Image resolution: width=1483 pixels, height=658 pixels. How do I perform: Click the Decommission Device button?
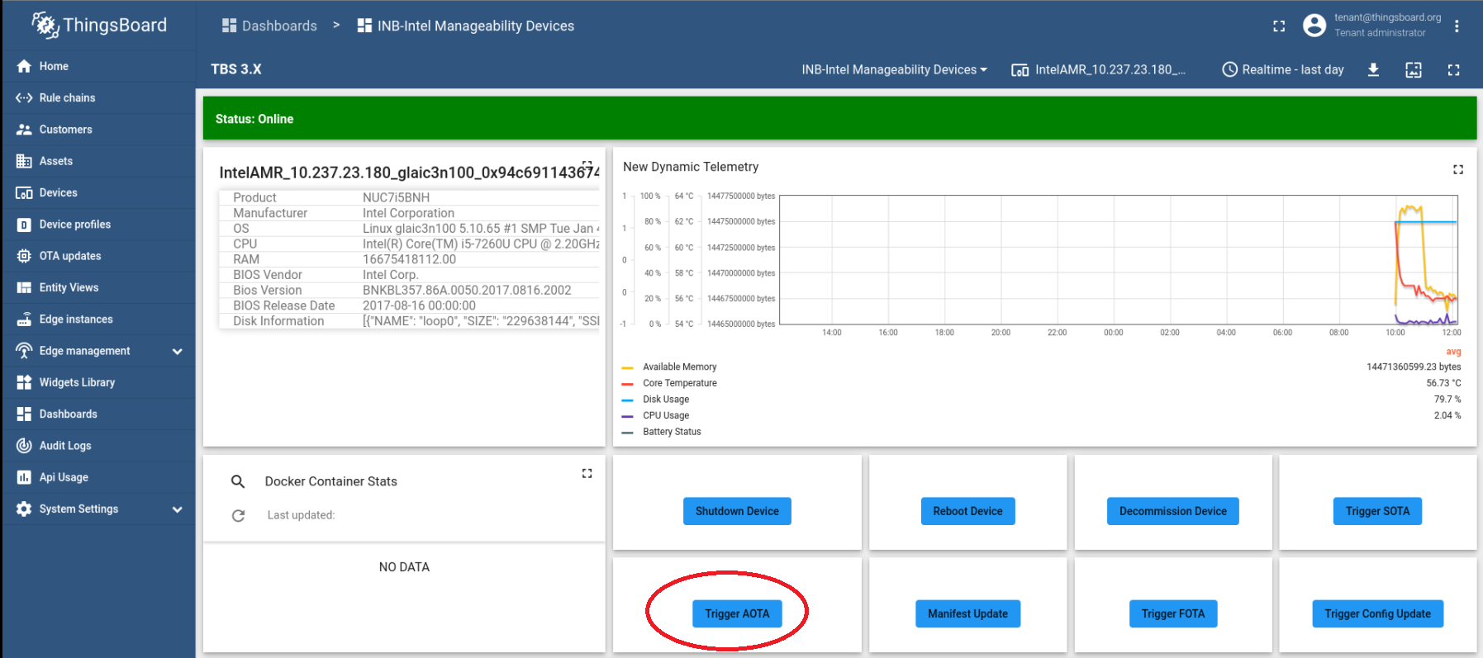1173,511
